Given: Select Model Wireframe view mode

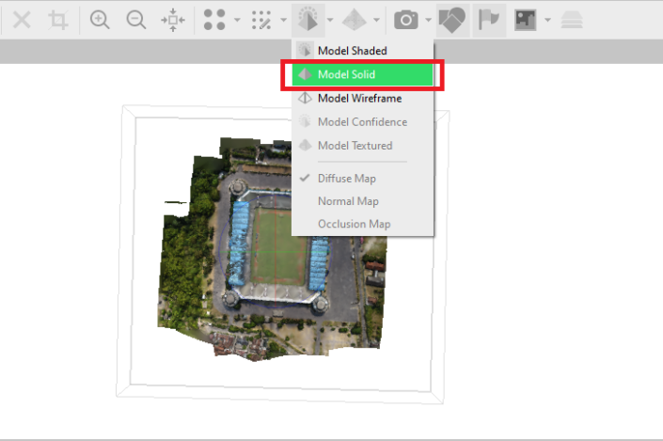Looking at the screenshot, I should (359, 98).
